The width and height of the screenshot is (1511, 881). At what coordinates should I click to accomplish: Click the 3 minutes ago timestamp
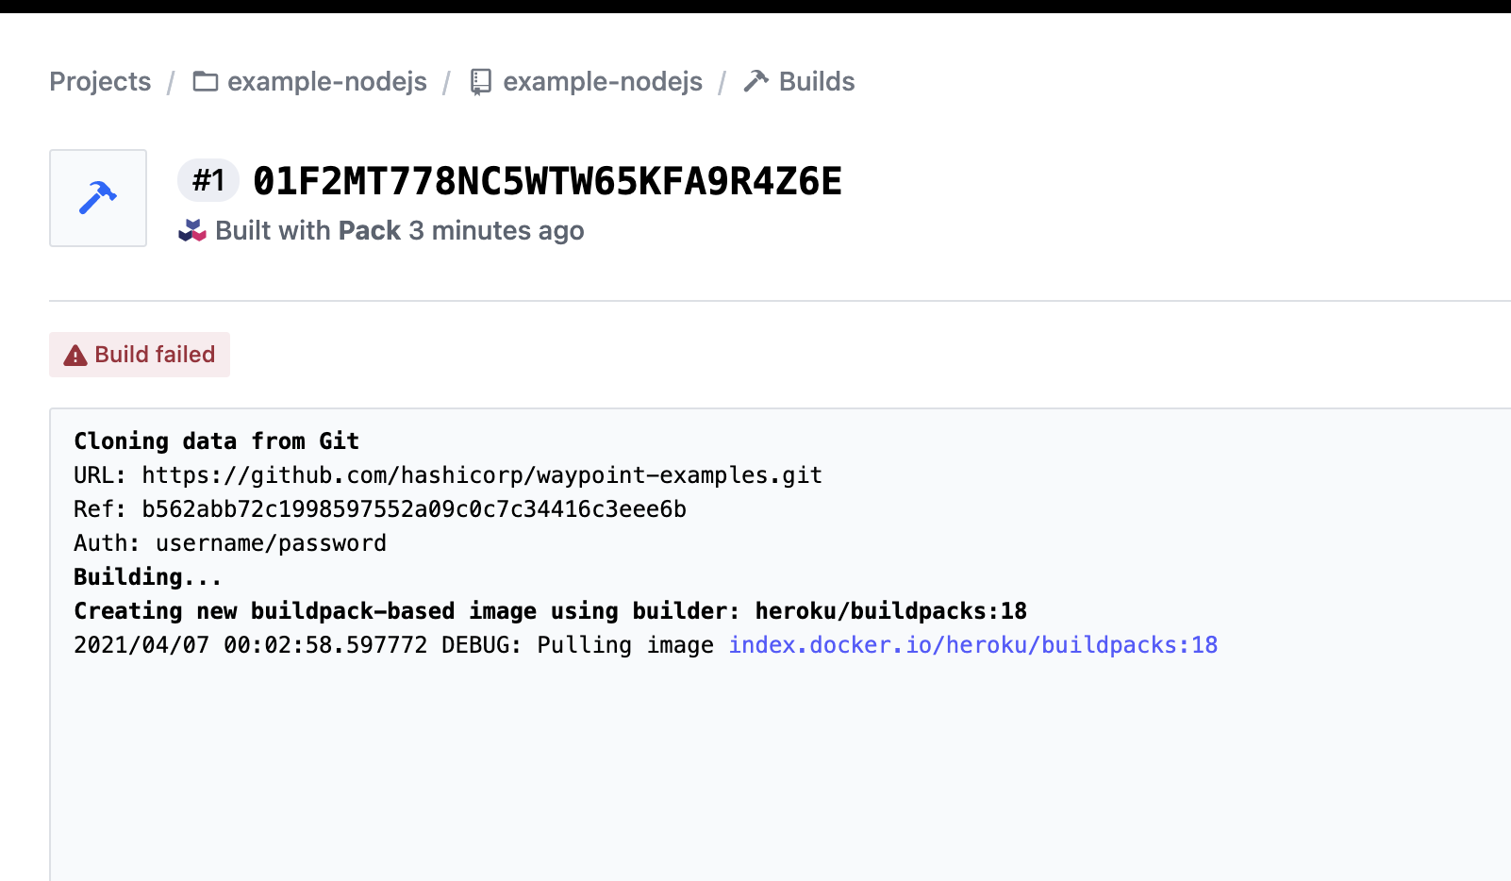494,229
